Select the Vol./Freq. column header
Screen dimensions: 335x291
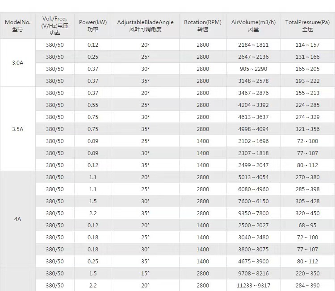pos(54,25)
